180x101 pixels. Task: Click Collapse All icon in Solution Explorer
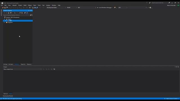click(20, 13)
